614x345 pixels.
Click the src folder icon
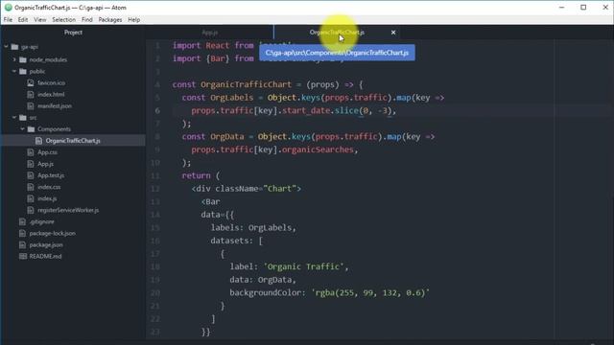[23, 117]
